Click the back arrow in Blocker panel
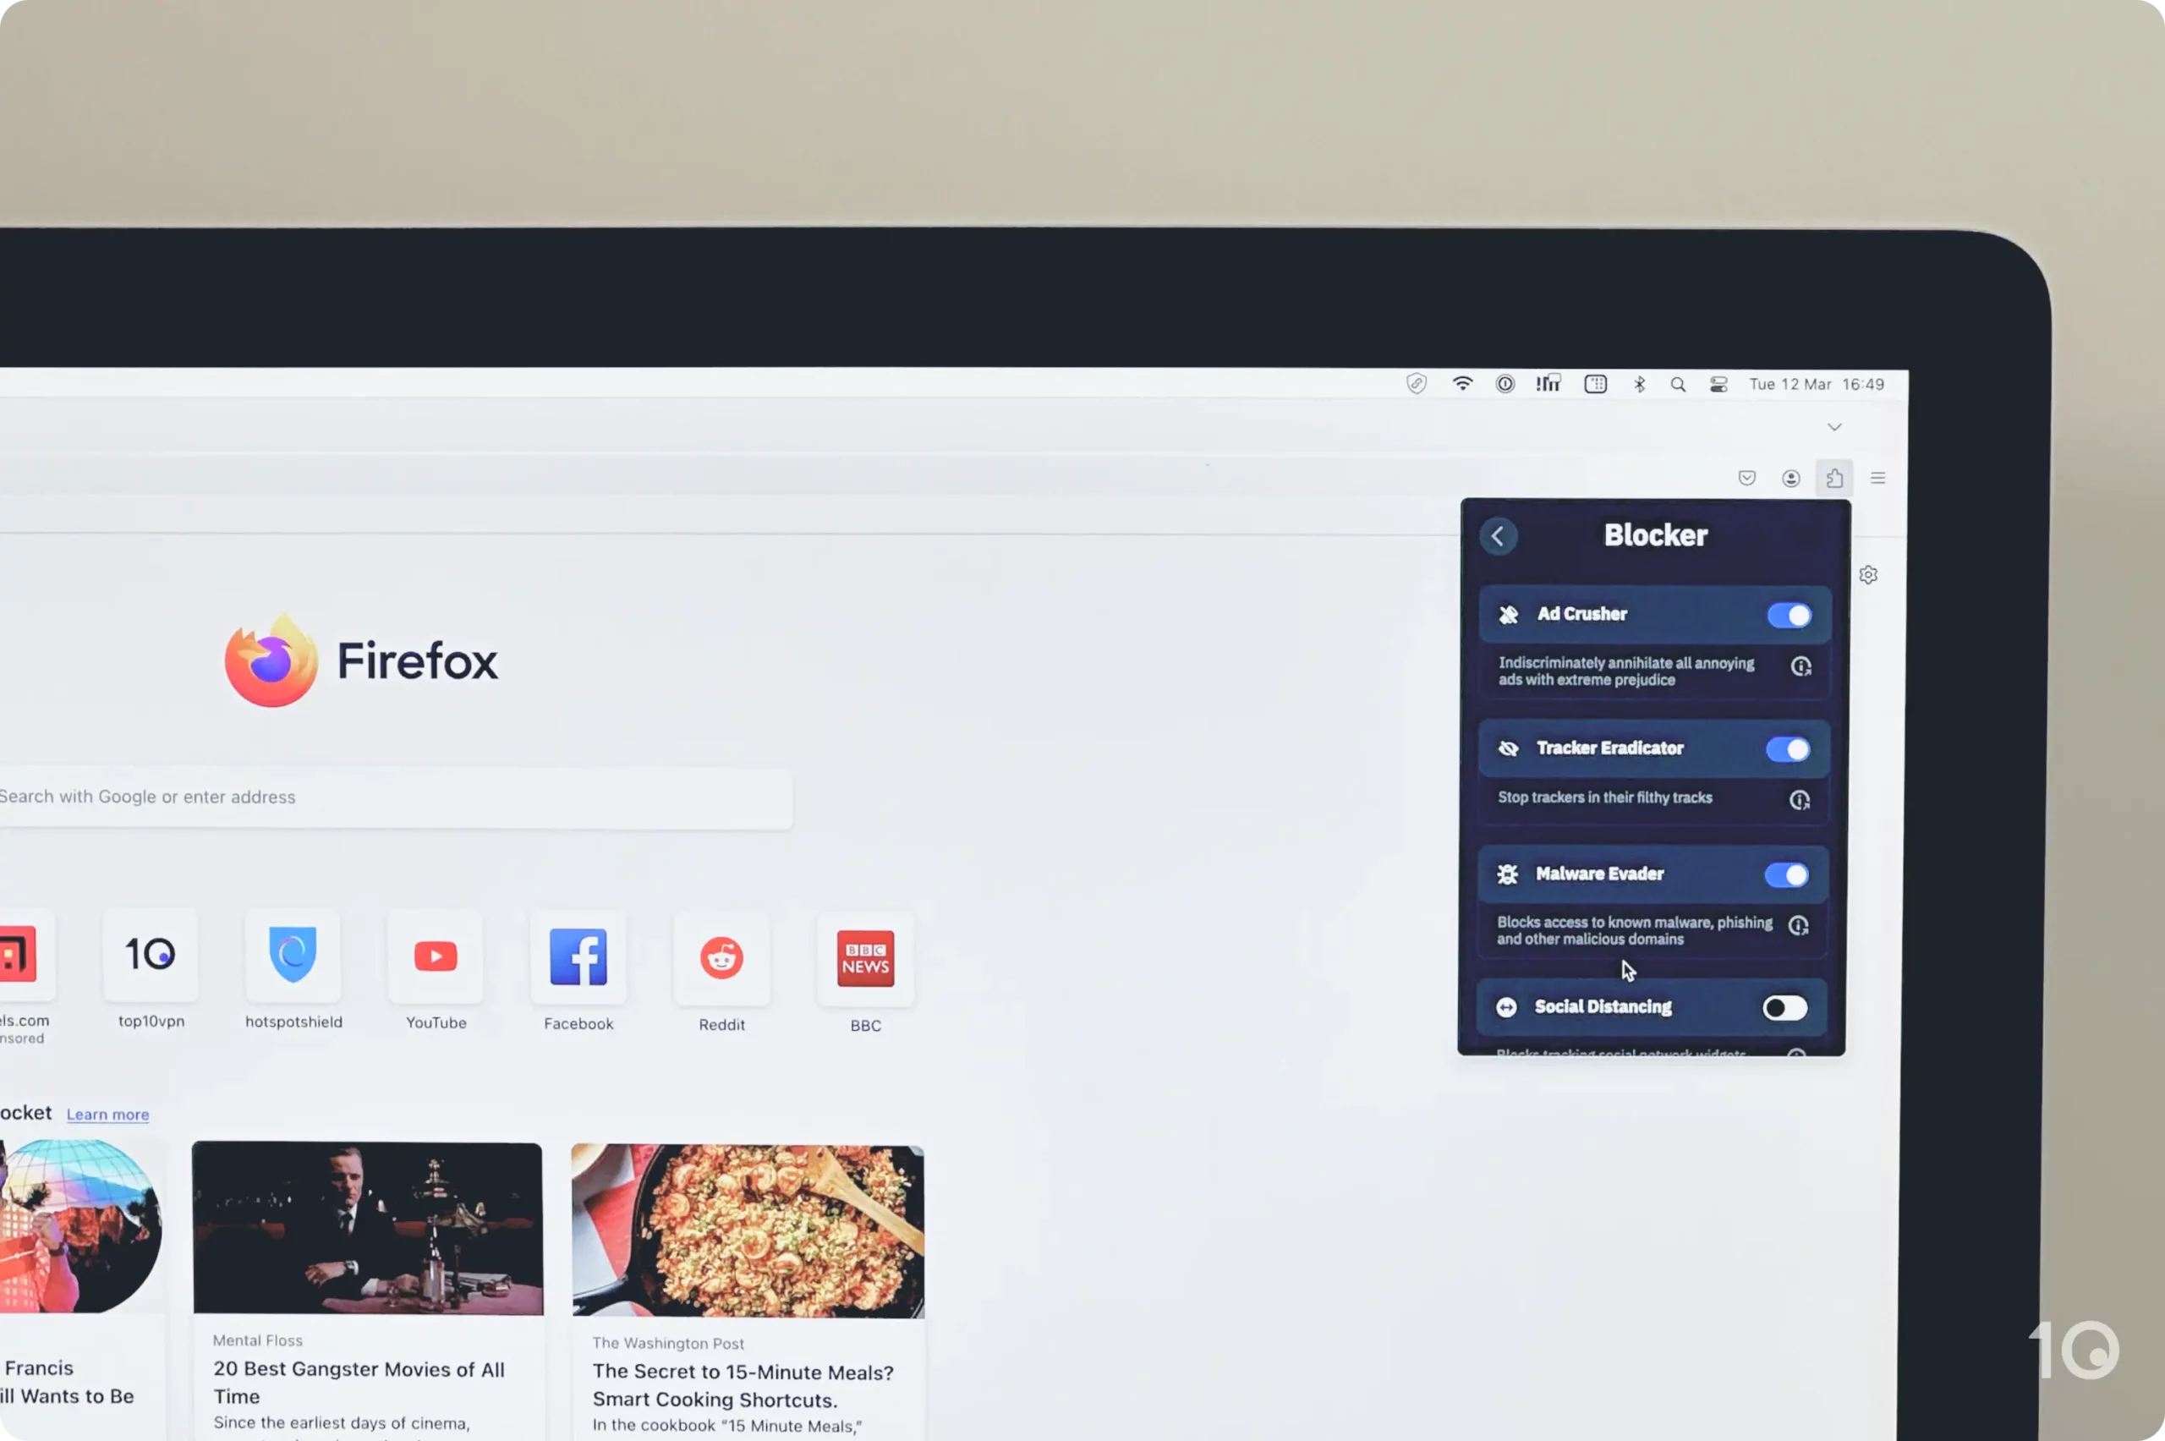 click(1498, 535)
